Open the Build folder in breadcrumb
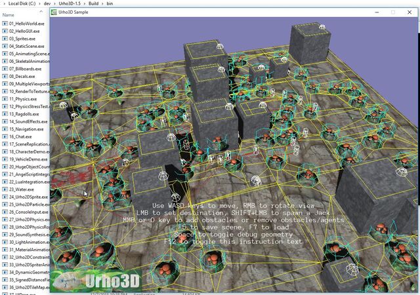Viewport: 420px width, 295px height. click(93, 3)
